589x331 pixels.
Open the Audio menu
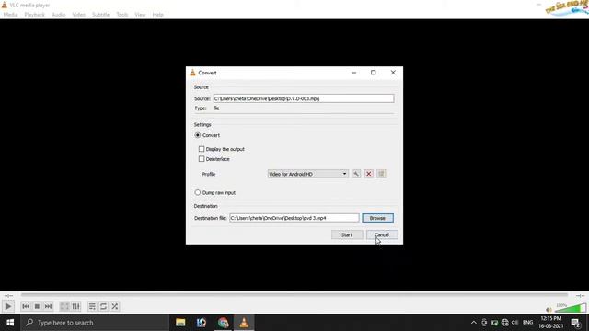coord(58,15)
